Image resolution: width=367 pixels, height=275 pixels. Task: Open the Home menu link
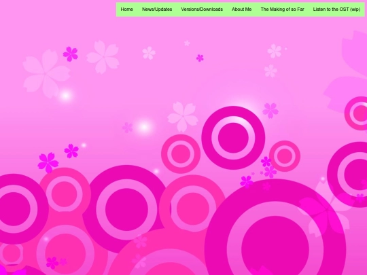(x=126, y=10)
